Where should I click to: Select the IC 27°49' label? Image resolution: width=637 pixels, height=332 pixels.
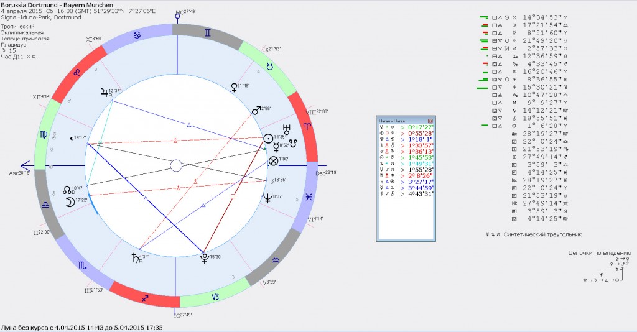[x=183, y=315]
